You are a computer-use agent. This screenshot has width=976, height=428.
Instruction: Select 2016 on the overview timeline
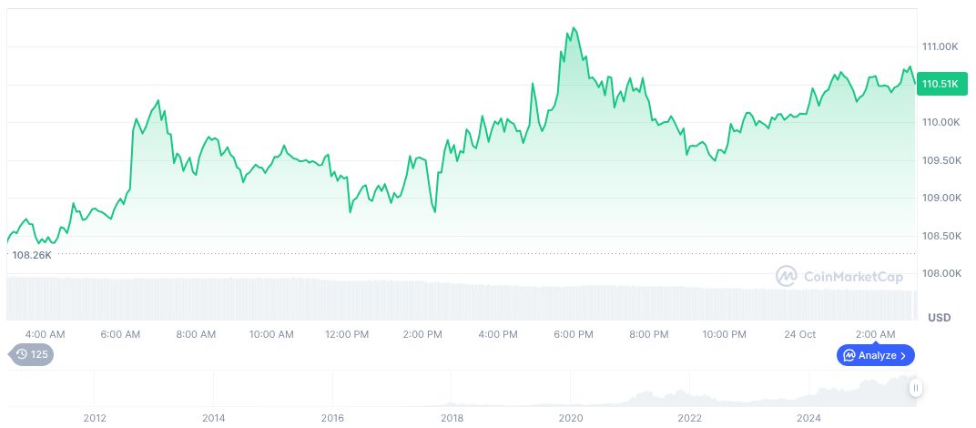[x=332, y=418]
